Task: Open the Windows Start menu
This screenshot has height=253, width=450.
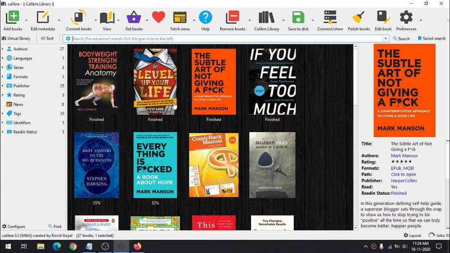Action: 8,246
